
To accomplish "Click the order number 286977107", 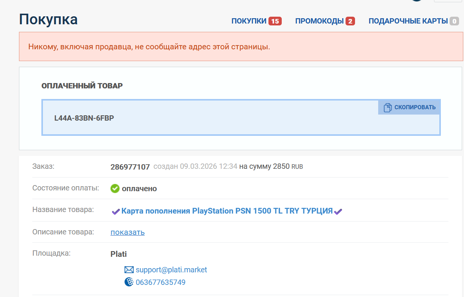I will (130, 167).
